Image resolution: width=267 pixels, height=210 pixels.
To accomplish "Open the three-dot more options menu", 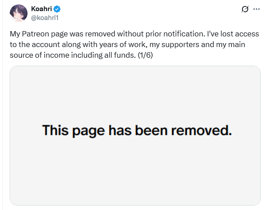I will pyautogui.click(x=255, y=9).
